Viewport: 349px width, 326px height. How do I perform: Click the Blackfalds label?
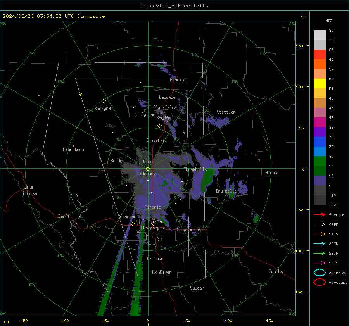[165, 107]
